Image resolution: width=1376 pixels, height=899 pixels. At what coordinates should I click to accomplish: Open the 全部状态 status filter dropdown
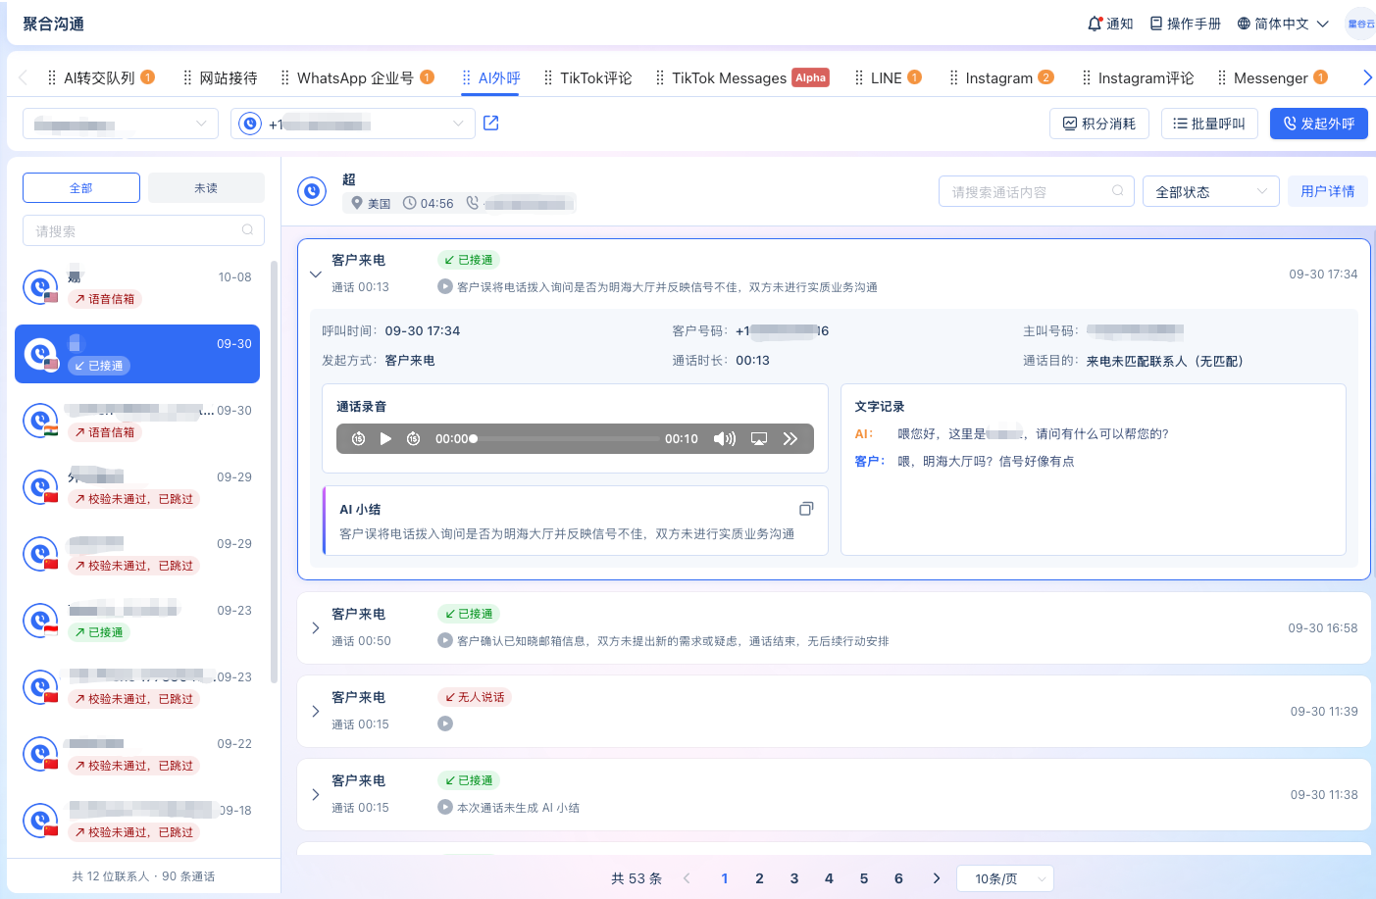[x=1211, y=191]
